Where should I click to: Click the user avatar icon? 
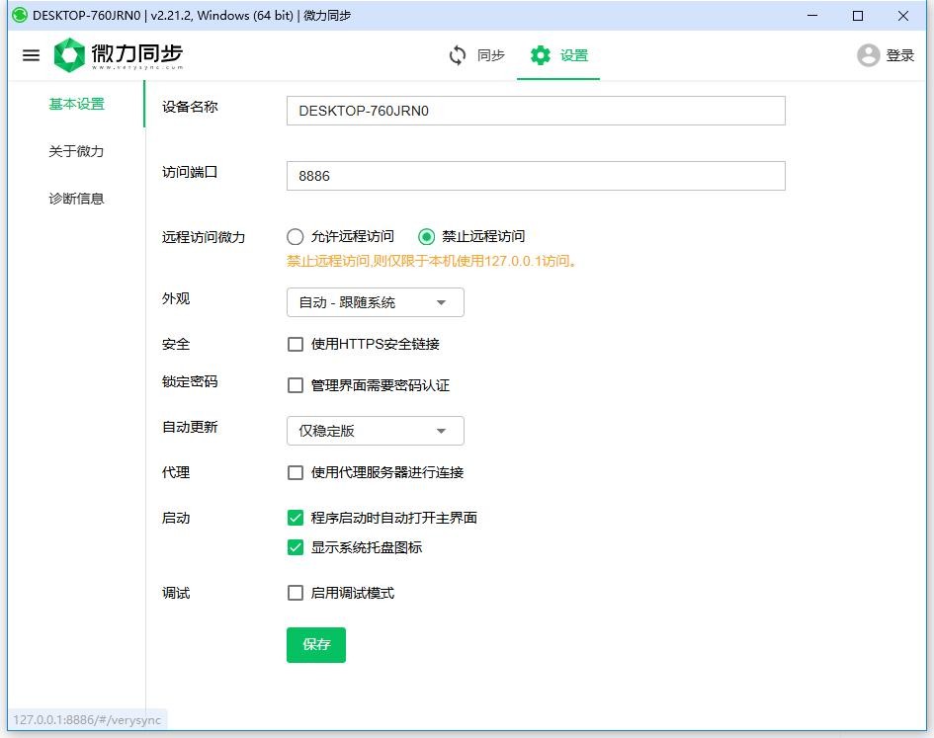[x=868, y=55]
